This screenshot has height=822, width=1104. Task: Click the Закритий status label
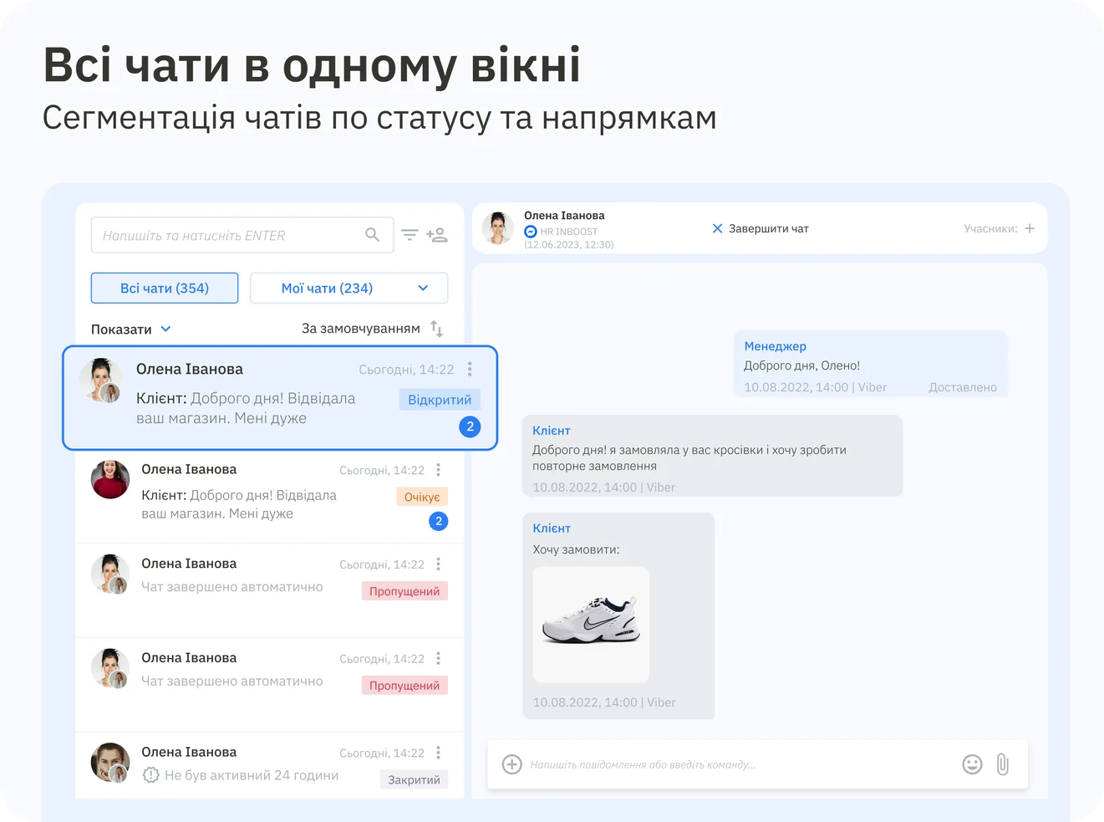(414, 779)
